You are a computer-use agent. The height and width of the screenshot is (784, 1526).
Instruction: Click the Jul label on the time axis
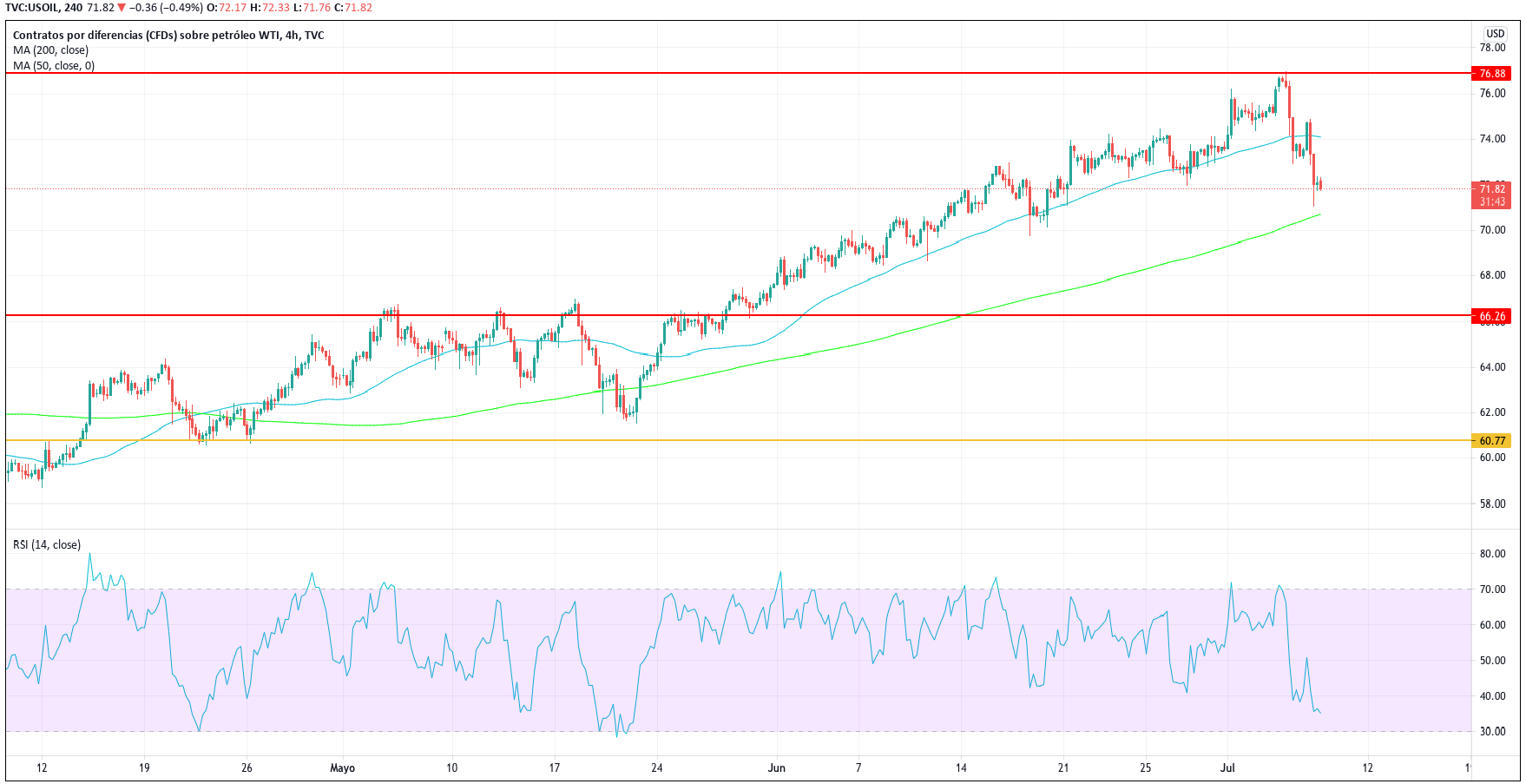[1227, 768]
